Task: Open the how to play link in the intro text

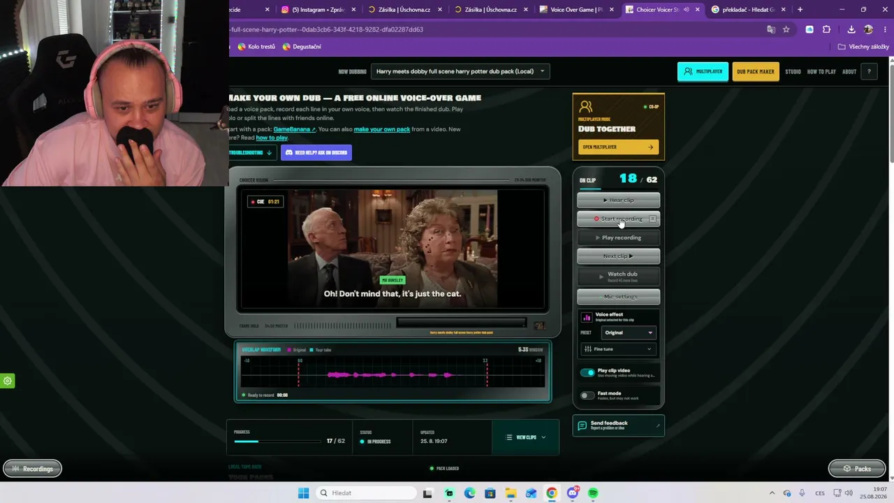Action: click(x=272, y=138)
